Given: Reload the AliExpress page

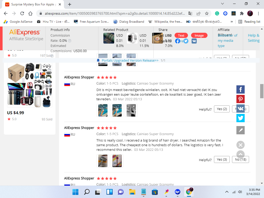Looking at the screenshot, I should coord(22,13).
